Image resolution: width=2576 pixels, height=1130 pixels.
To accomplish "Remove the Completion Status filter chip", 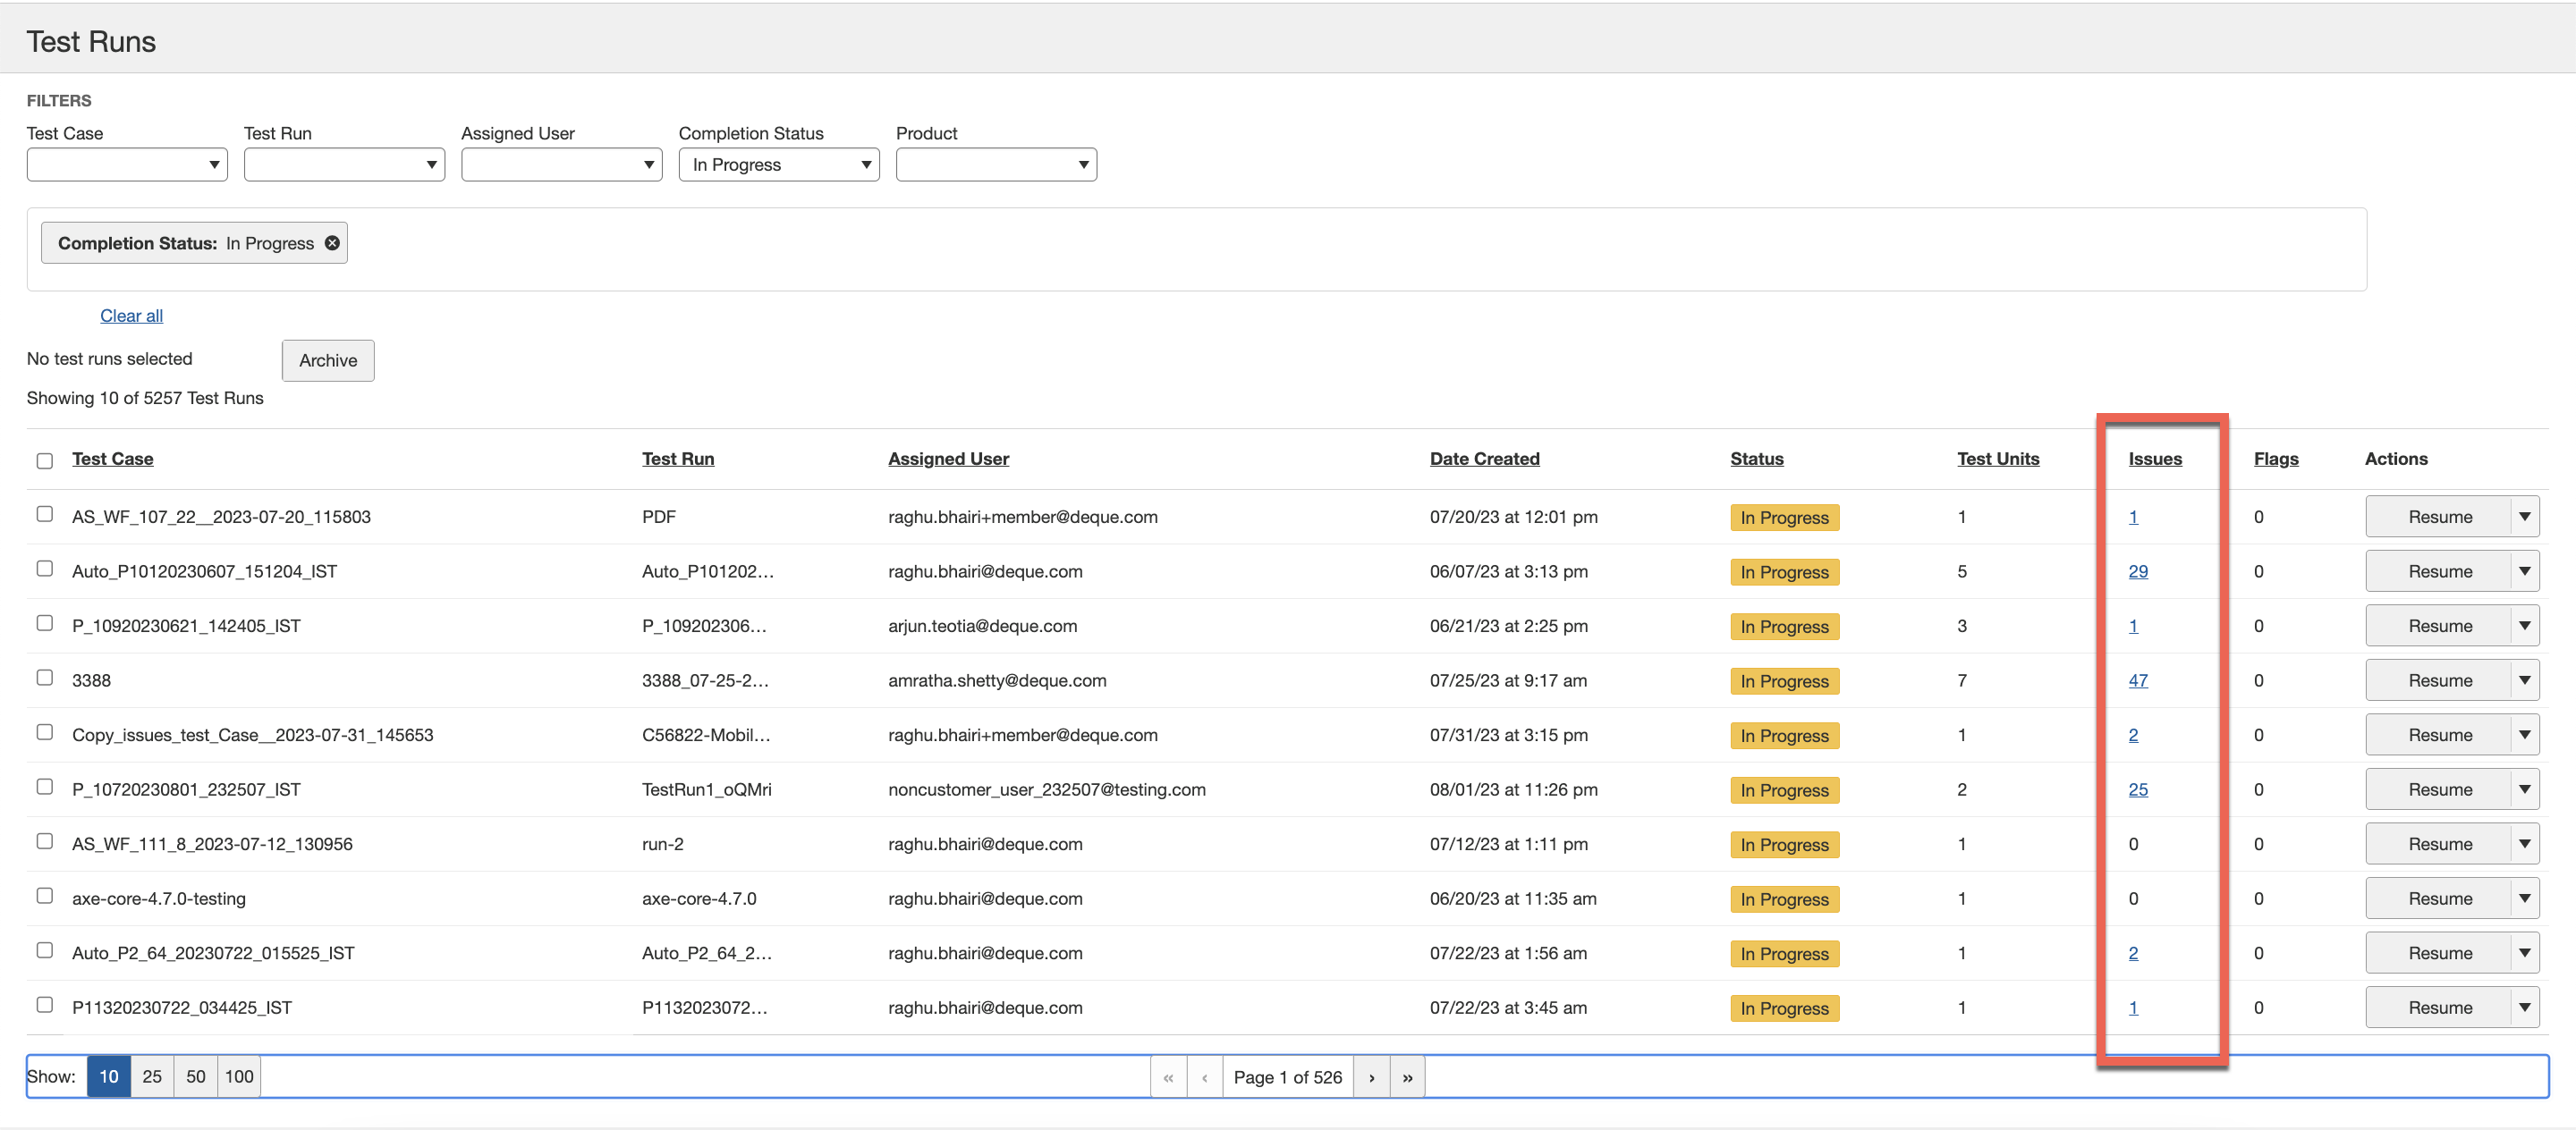I will pos(332,243).
